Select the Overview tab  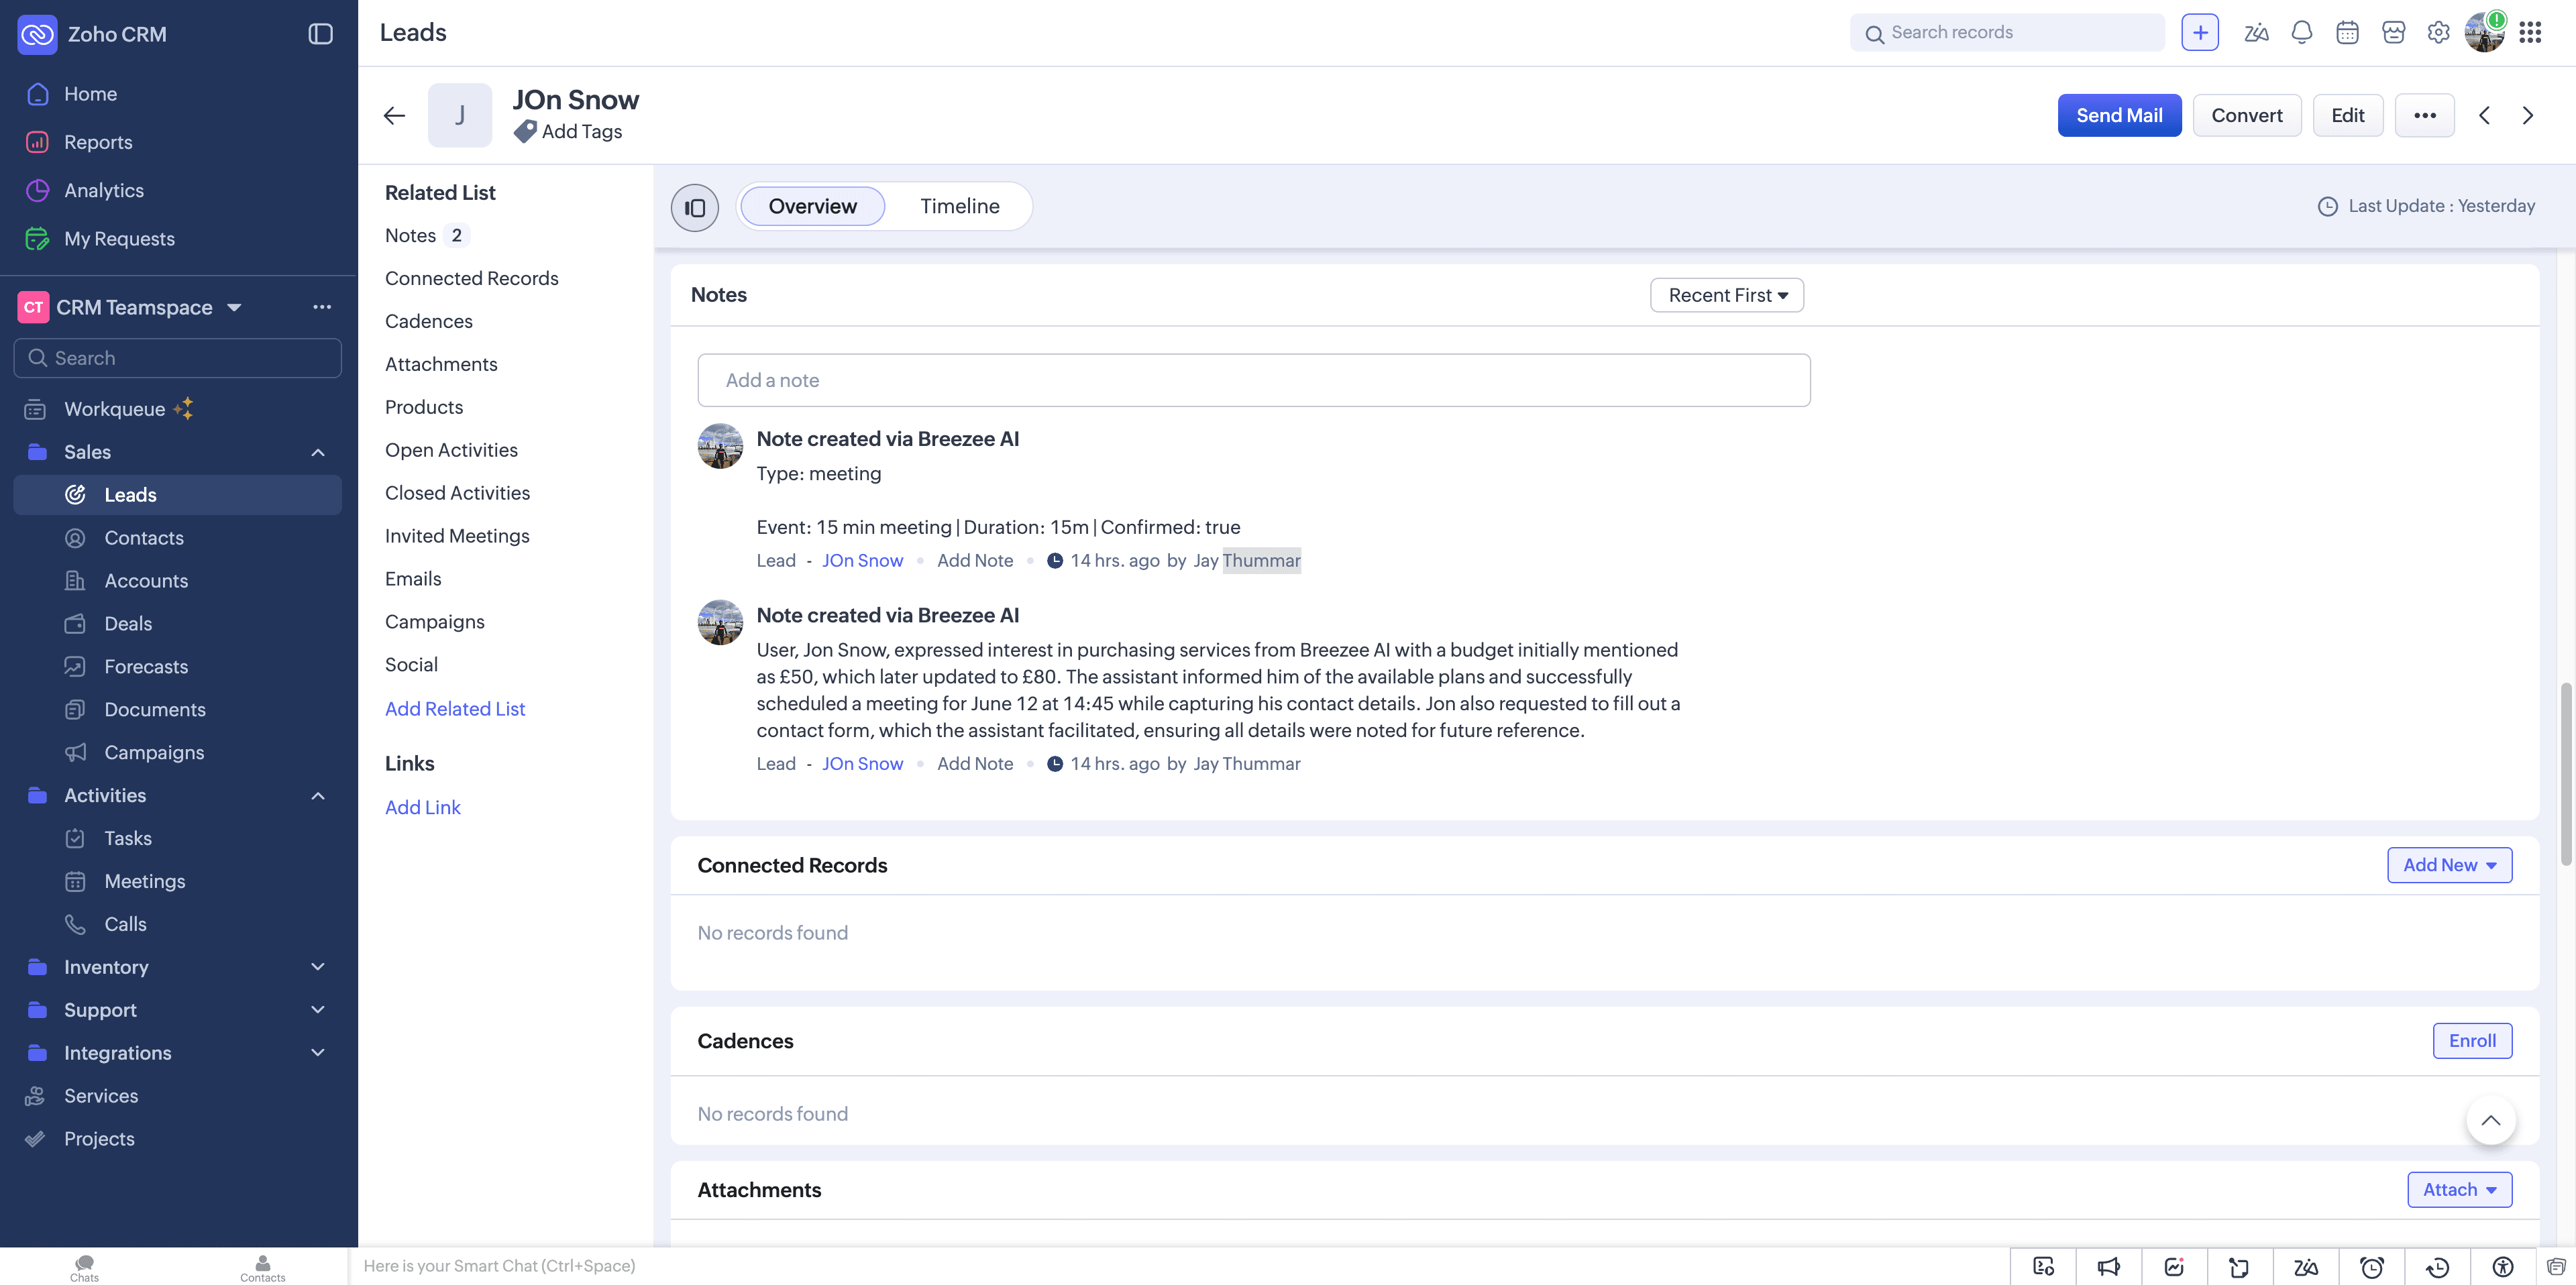tap(812, 206)
